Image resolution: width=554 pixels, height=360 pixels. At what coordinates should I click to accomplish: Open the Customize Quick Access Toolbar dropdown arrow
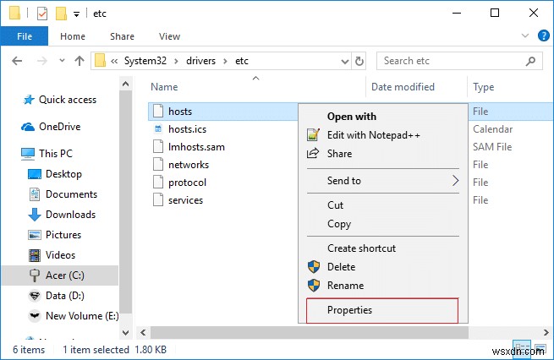point(76,14)
